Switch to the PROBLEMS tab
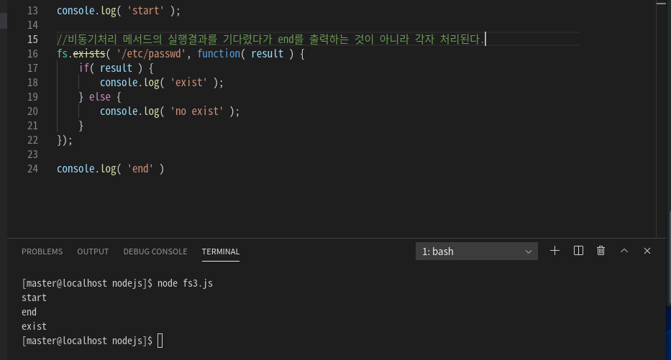The height and width of the screenshot is (360, 671). (42, 251)
